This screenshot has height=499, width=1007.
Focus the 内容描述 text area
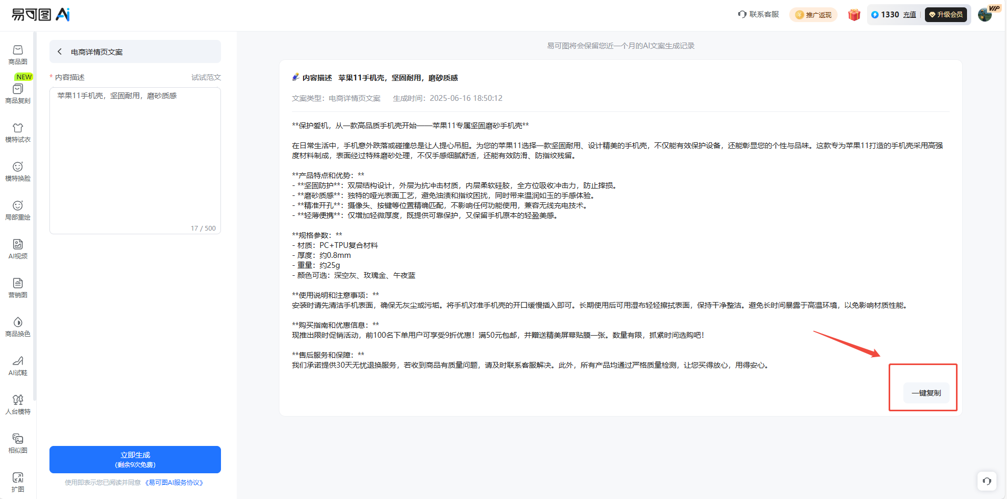tap(135, 160)
